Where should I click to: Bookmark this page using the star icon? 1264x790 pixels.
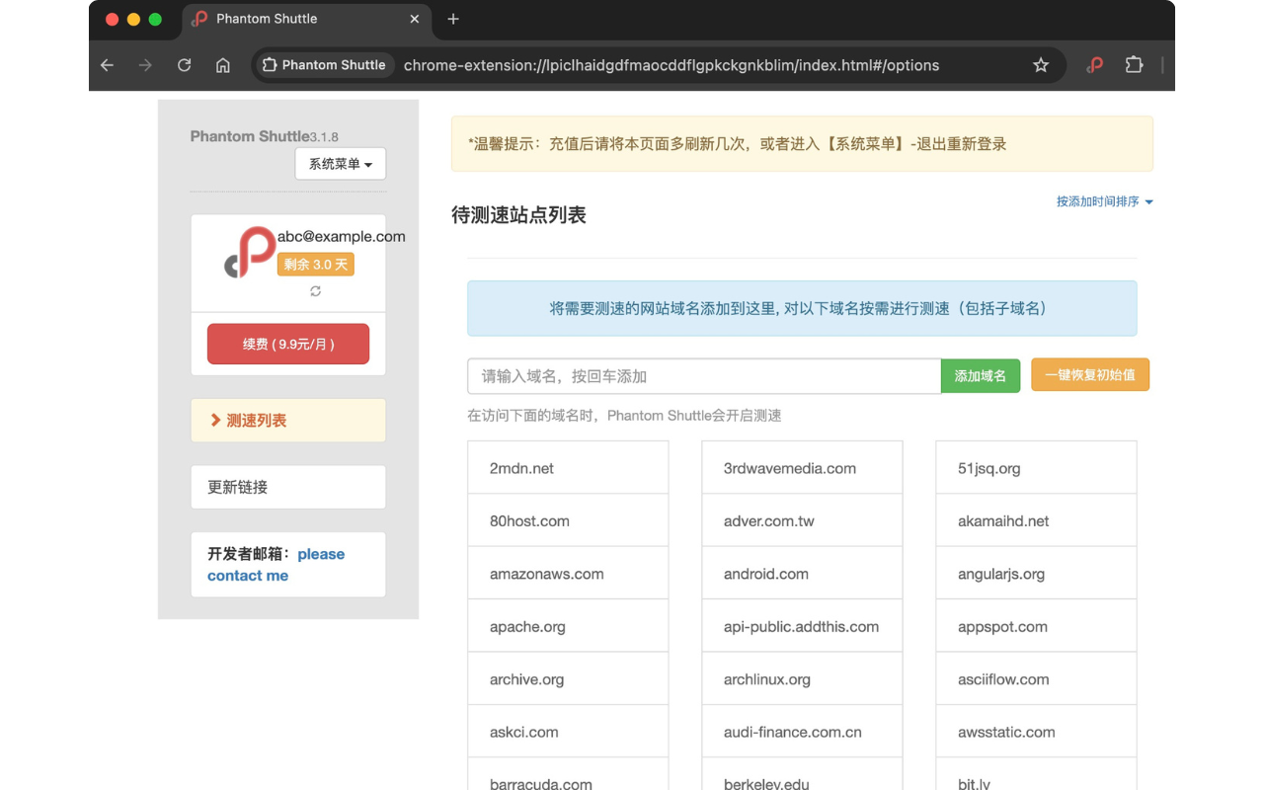pyautogui.click(x=1041, y=65)
